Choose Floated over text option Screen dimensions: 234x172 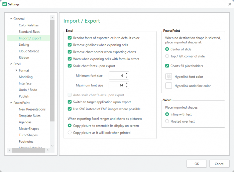click(x=167, y=121)
